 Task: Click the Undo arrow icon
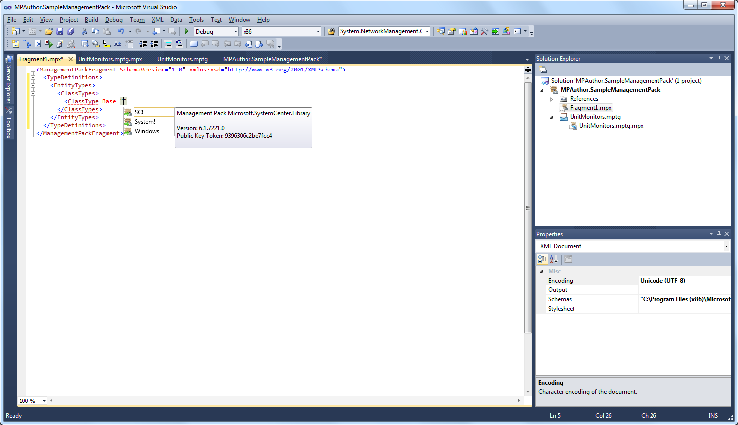tap(121, 31)
